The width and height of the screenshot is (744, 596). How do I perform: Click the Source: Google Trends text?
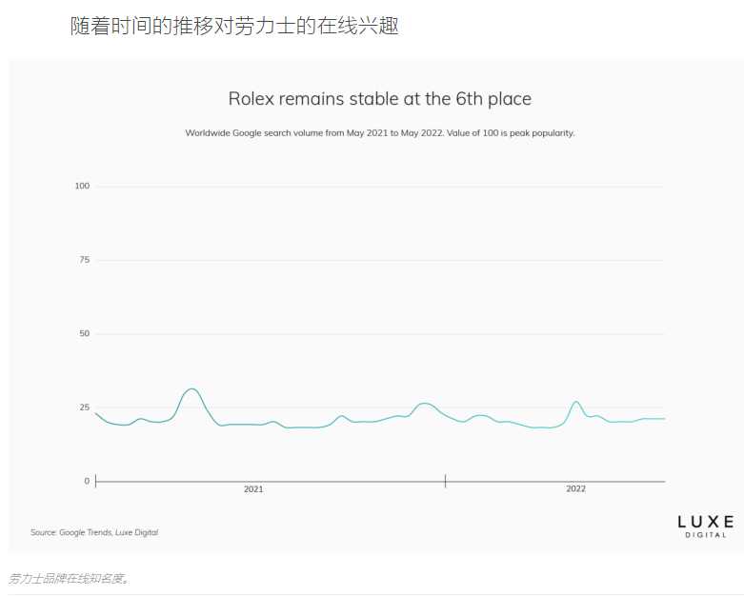(94, 532)
